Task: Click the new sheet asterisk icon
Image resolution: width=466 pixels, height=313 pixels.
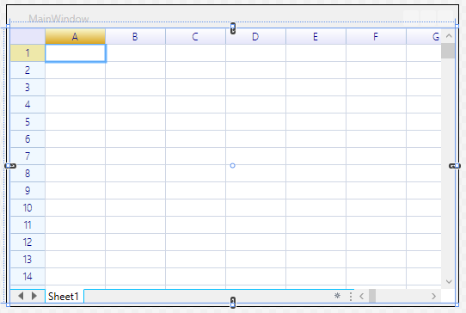Action: point(337,296)
